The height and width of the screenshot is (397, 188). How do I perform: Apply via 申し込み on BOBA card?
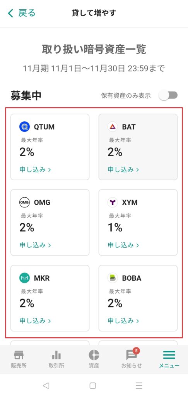pyautogui.click(x=123, y=321)
